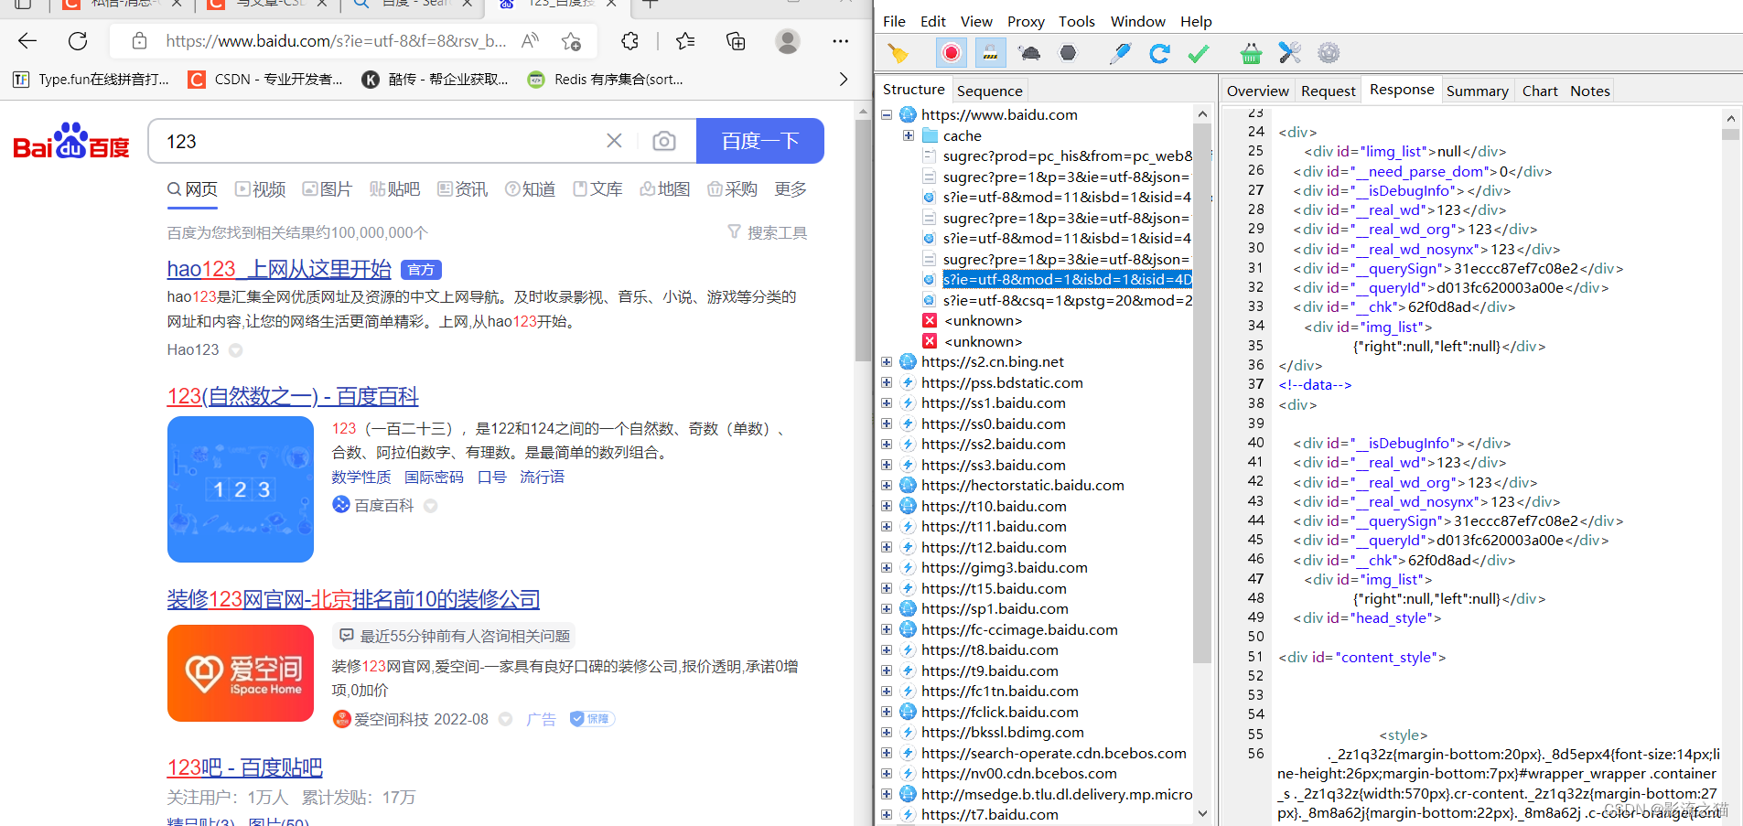Screen dimensions: 1743x826
Task: Click the Baidu logo
Action: point(71,141)
